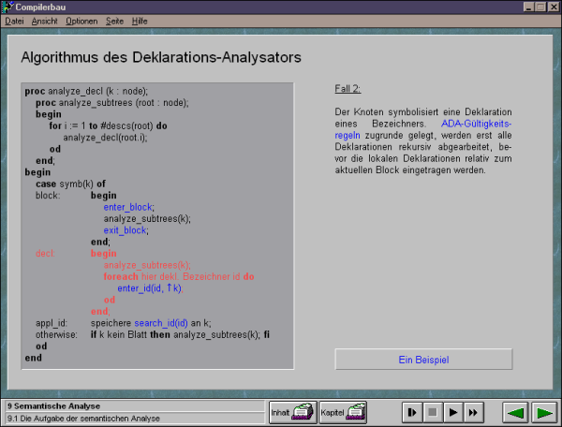The image size is (562, 427).
Task: Open the Optionen menu
Action: 81,22
